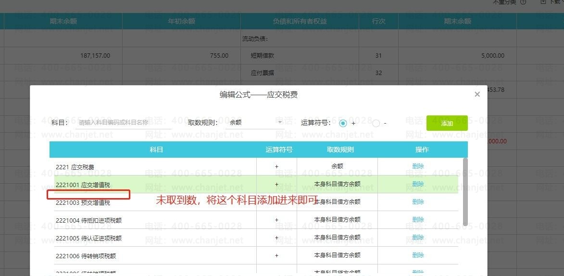
Task: Click the 科目 code or name input field
Action: coord(124,122)
